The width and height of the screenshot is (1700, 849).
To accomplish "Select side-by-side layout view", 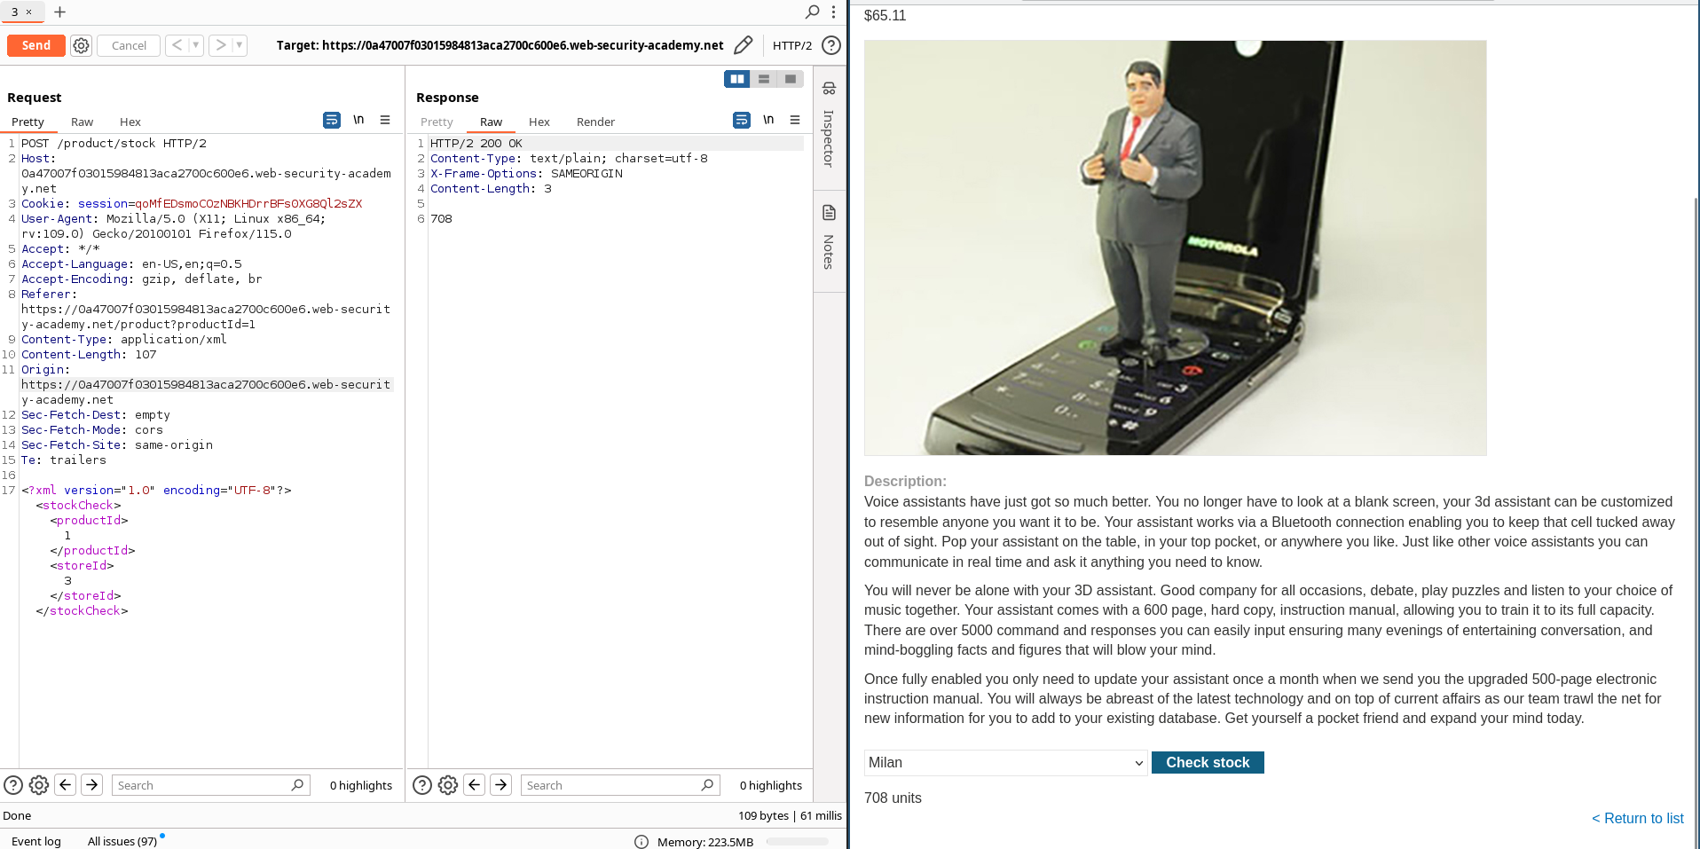I will pos(737,79).
